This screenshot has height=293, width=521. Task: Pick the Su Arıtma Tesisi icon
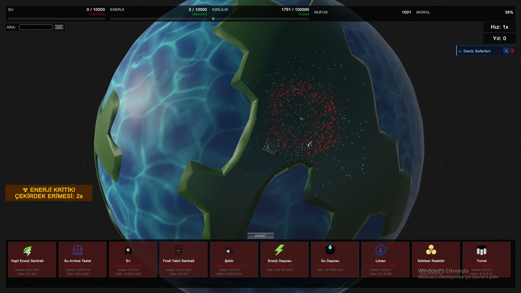[78, 250]
